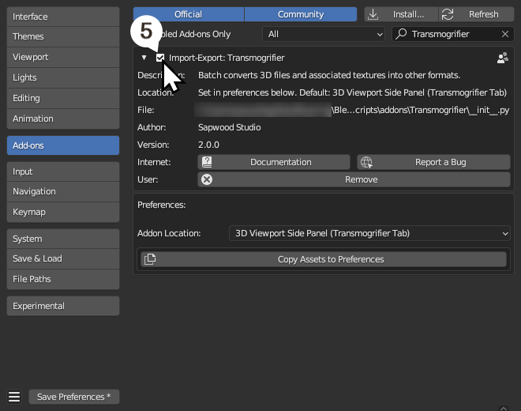
Task: Click the Report a Bug globe icon
Action: [366, 162]
